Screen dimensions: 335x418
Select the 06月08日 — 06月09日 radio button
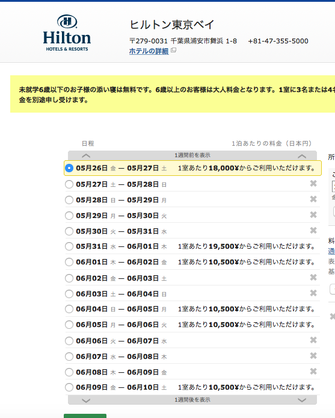click(x=69, y=372)
